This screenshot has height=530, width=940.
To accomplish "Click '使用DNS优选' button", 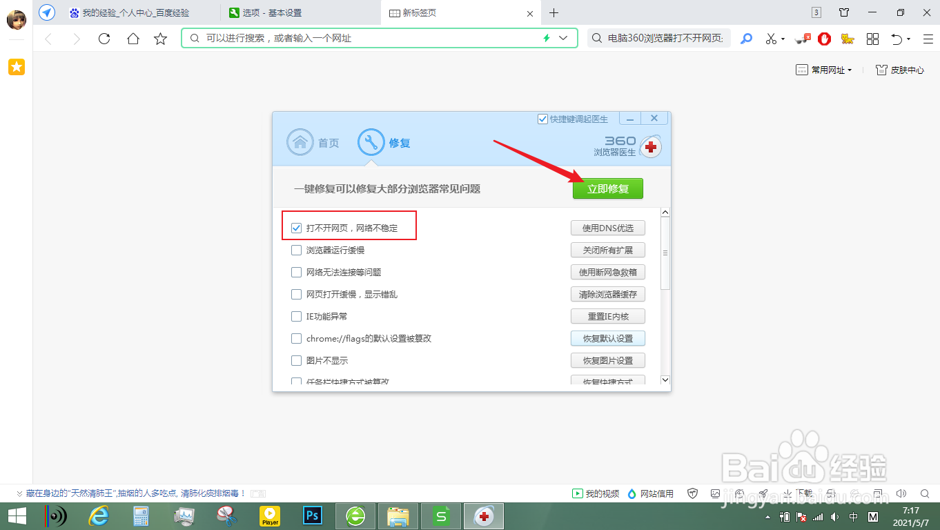I will (x=608, y=228).
